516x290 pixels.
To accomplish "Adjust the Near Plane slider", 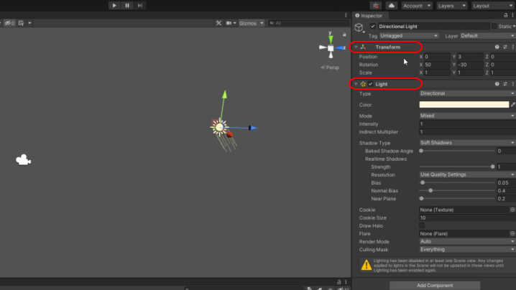I will tap(457, 198).
